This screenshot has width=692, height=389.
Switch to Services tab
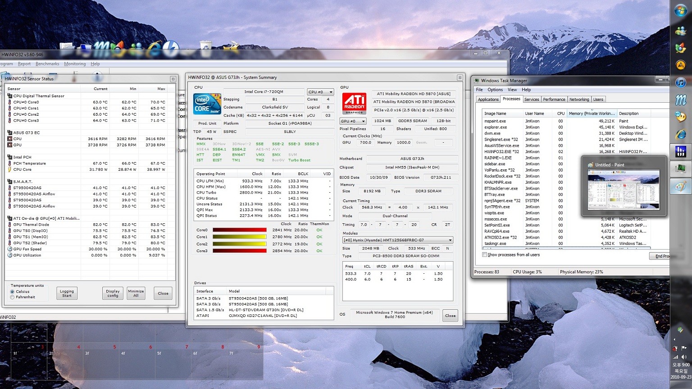532,100
